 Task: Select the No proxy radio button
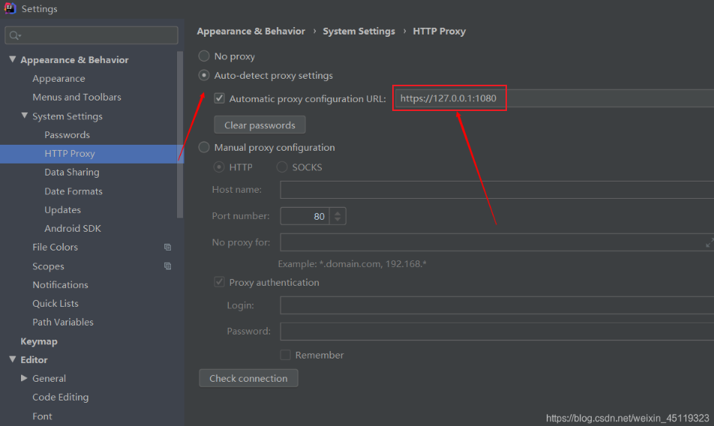(x=204, y=56)
